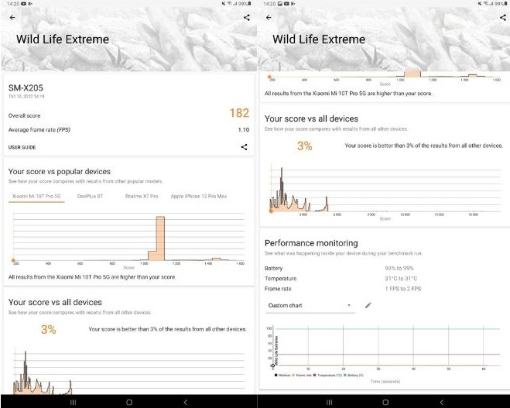Tap the 'Your score vs popular devices' heading
Screen dimensions: 510x408
(x=60, y=171)
